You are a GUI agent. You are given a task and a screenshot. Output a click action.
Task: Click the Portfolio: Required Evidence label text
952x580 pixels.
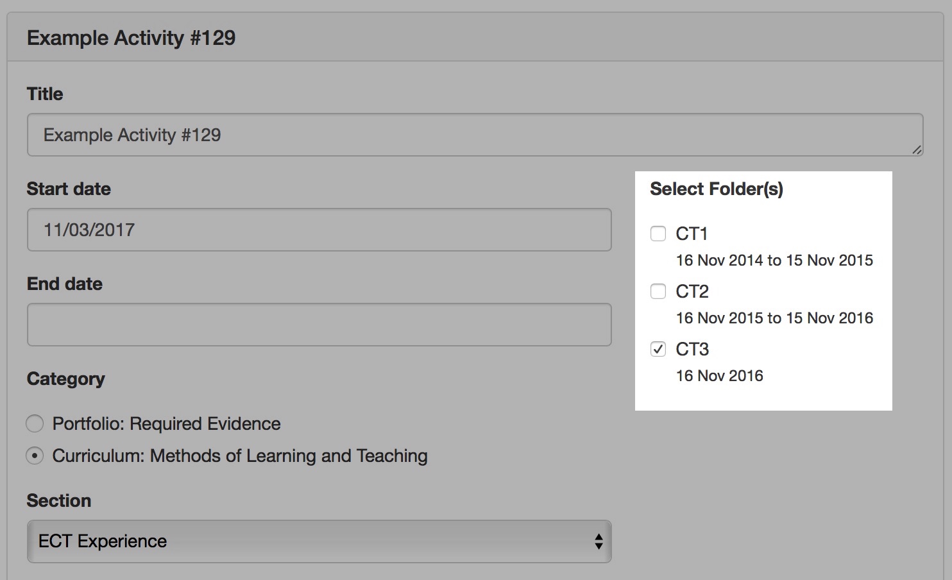167,423
